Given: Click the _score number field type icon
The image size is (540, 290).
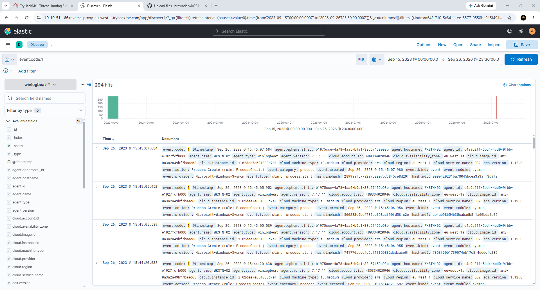Looking at the screenshot, I should coord(9,146).
